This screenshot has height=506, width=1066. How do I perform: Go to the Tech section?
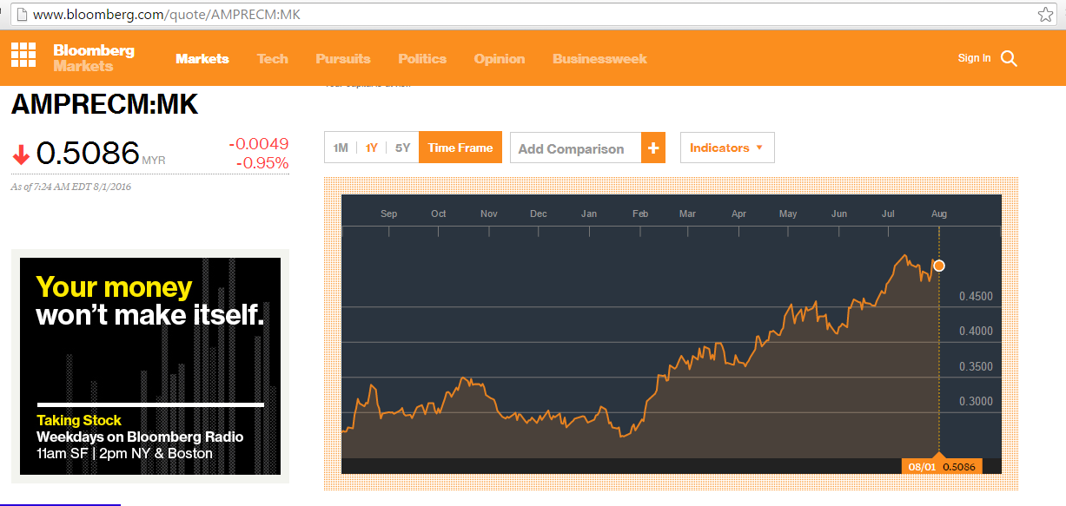[273, 59]
